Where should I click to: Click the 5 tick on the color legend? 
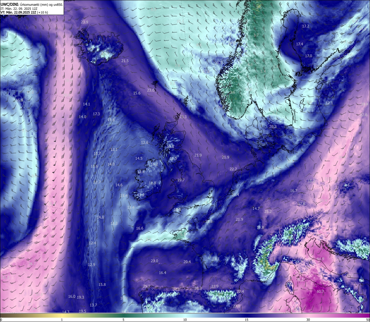[123, 320]
